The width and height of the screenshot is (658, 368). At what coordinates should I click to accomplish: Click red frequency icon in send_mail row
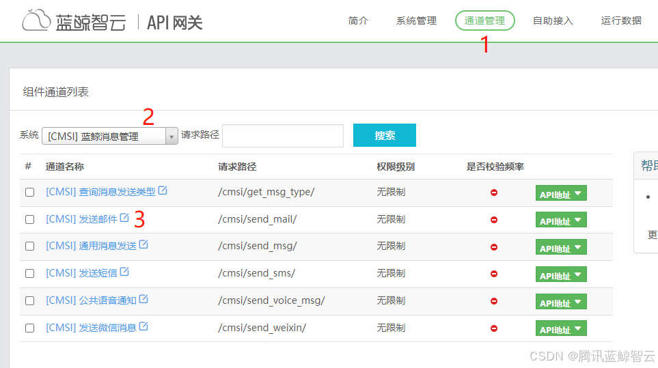[x=494, y=220]
